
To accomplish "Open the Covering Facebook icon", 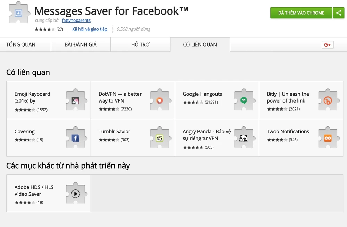I will pos(76,138).
